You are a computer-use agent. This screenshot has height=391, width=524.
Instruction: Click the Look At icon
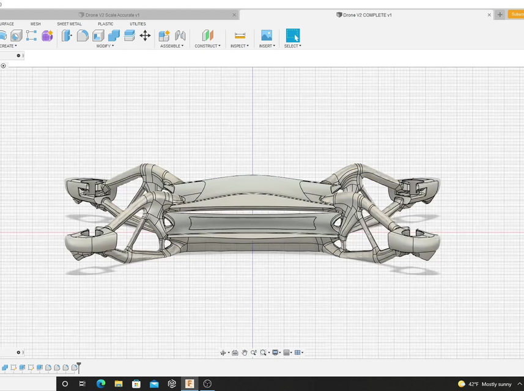[x=235, y=353]
